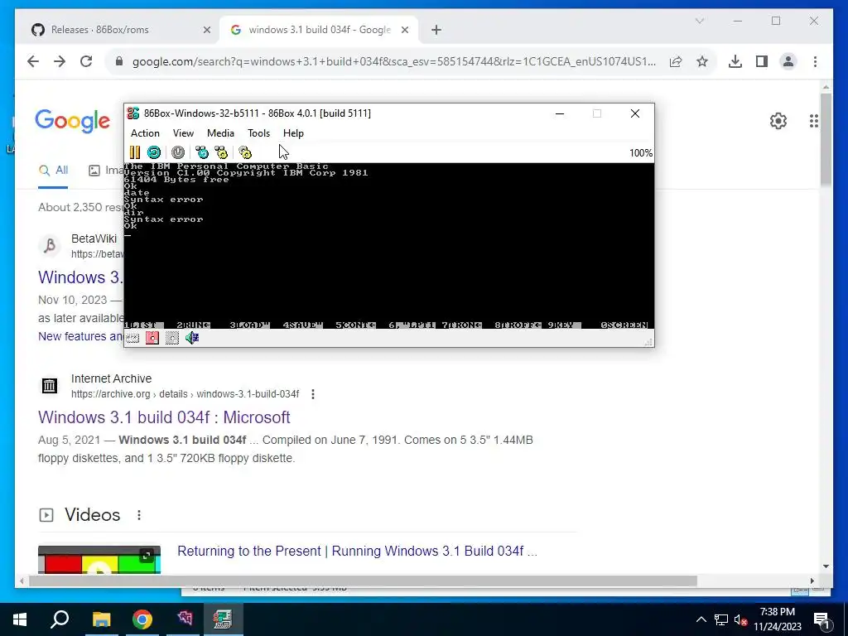Click the scrollbar's down arrow

(826, 566)
